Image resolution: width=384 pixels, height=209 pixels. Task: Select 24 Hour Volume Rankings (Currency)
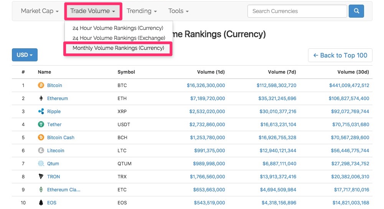pyautogui.click(x=118, y=28)
